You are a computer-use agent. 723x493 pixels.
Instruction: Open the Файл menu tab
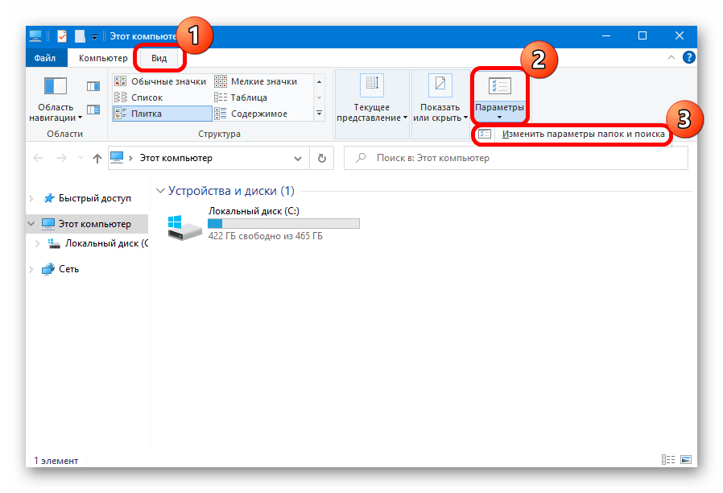coord(45,58)
